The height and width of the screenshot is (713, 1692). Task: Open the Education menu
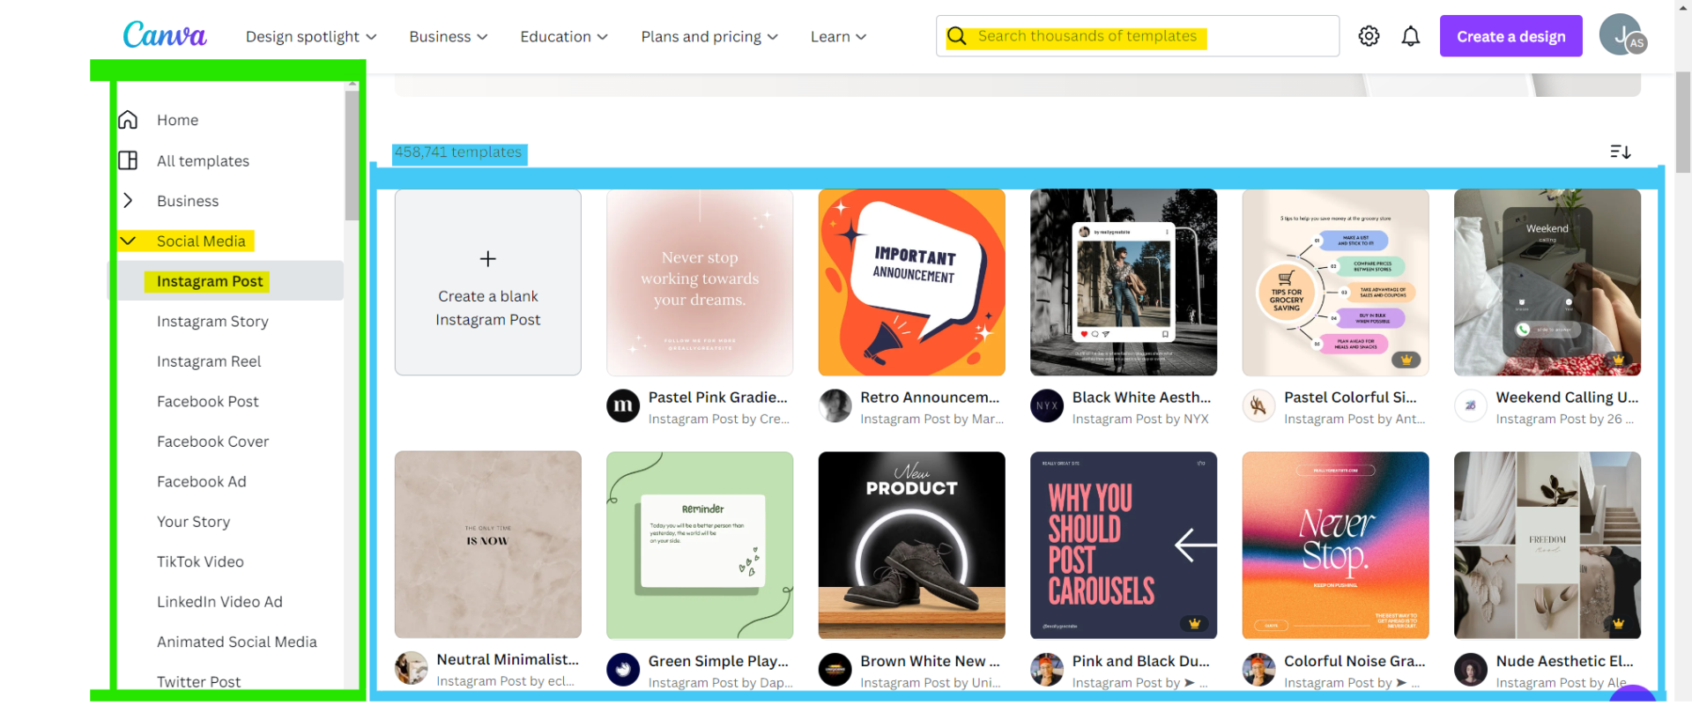point(564,37)
